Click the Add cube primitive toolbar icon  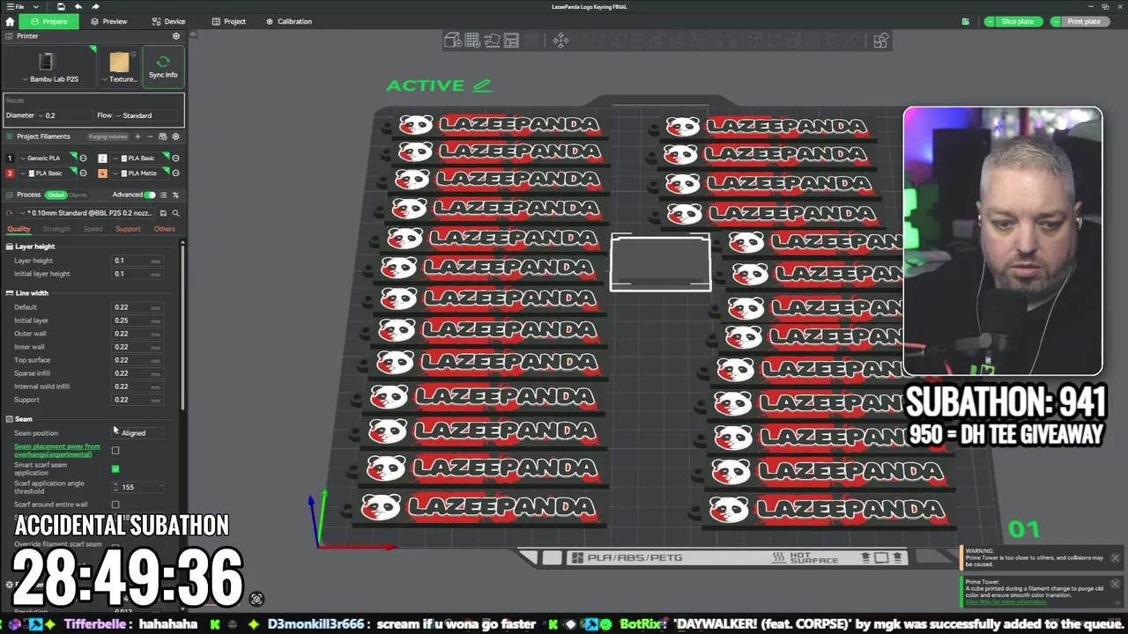point(452,41)
